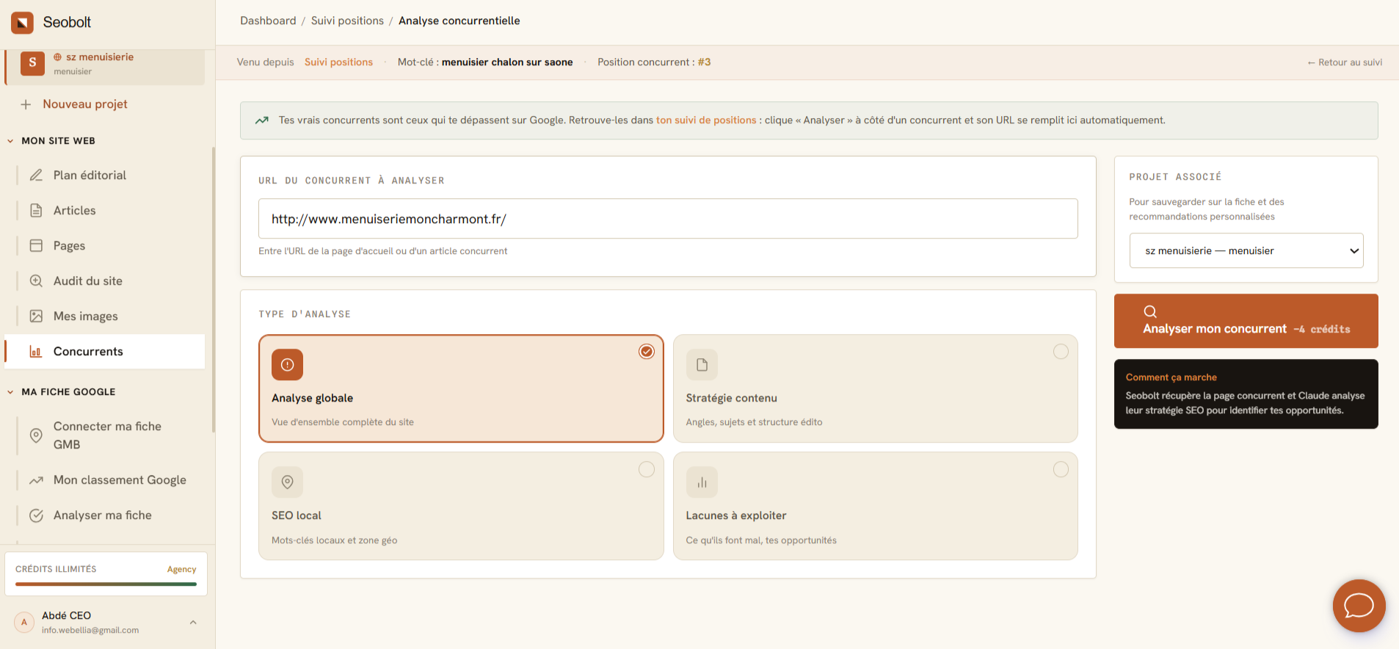The image size is (1399, 649).
Task: Click the Articles document icon
Action: 36,211
